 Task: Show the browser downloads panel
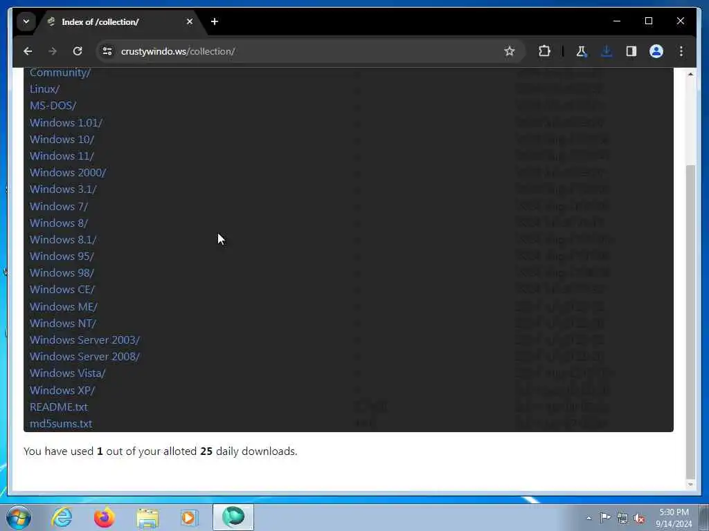(607, 51)
